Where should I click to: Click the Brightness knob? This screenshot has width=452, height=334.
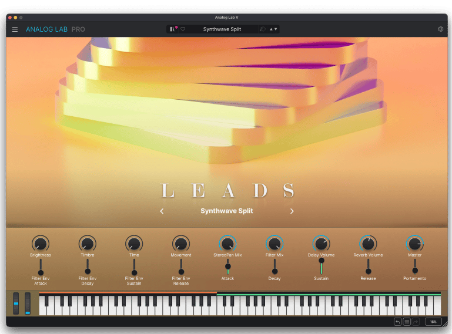pyautogui.click(x=41, y=243)
